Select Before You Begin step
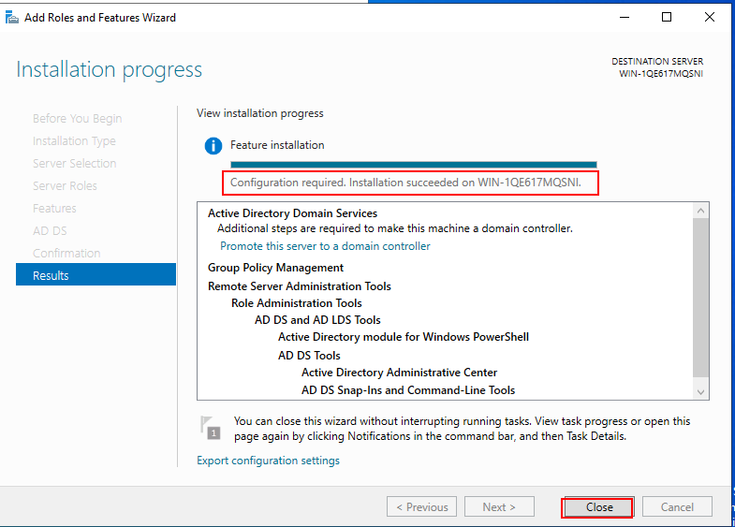Viewport: 735px width, 527px height. point(78,119)
